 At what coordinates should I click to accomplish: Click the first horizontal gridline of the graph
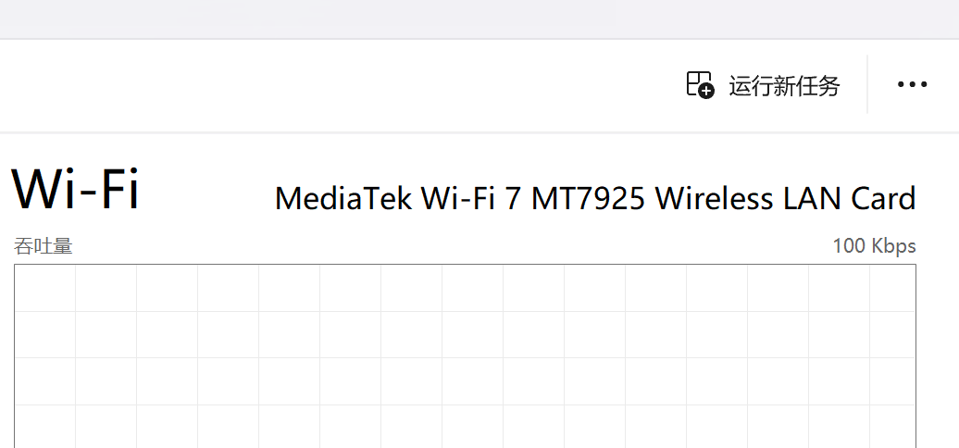pos(465,311)
